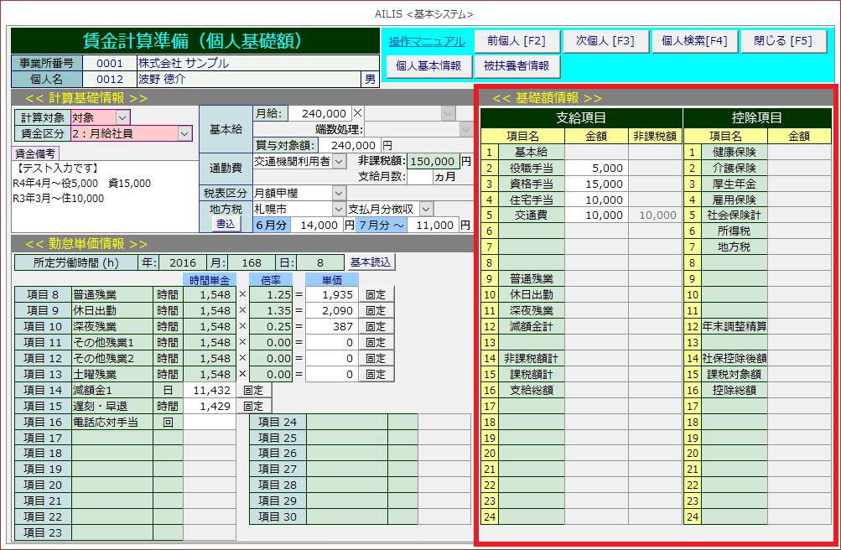Open the 賃金区分 dropdown list
Image resolution: width=841 pixels, height=550 pixels.
[x=184, y=133]
